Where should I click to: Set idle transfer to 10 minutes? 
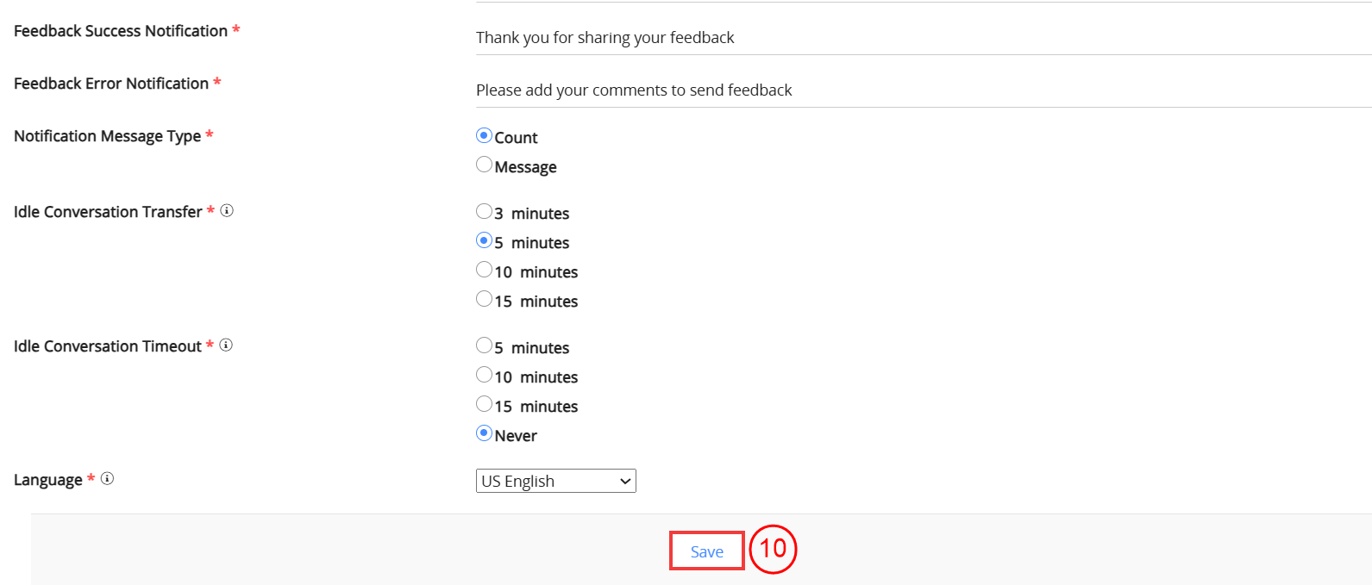point(485,270)
